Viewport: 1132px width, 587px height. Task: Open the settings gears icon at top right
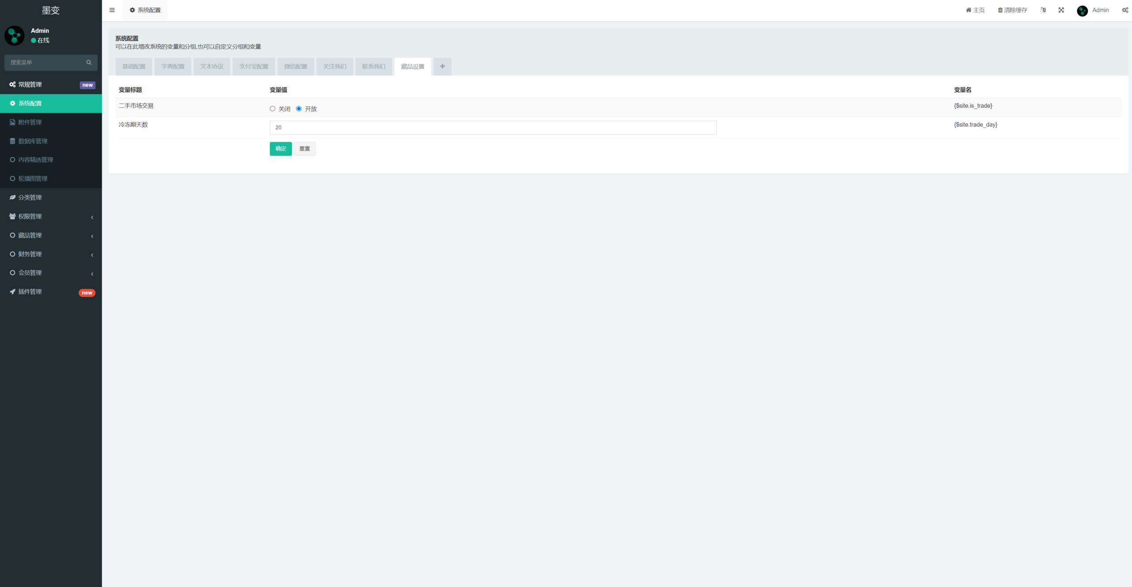(x=1125, y=10)
